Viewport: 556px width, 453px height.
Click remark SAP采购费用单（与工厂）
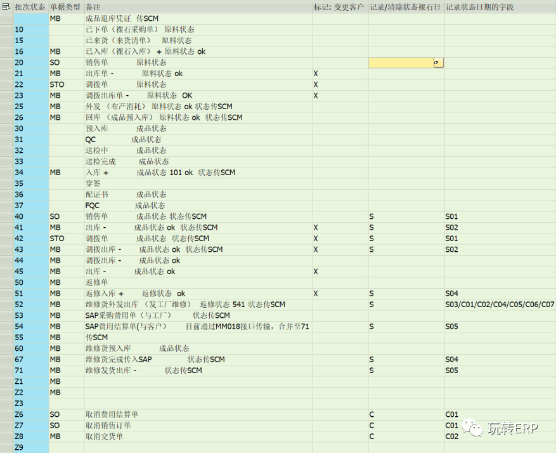[157, 315]
